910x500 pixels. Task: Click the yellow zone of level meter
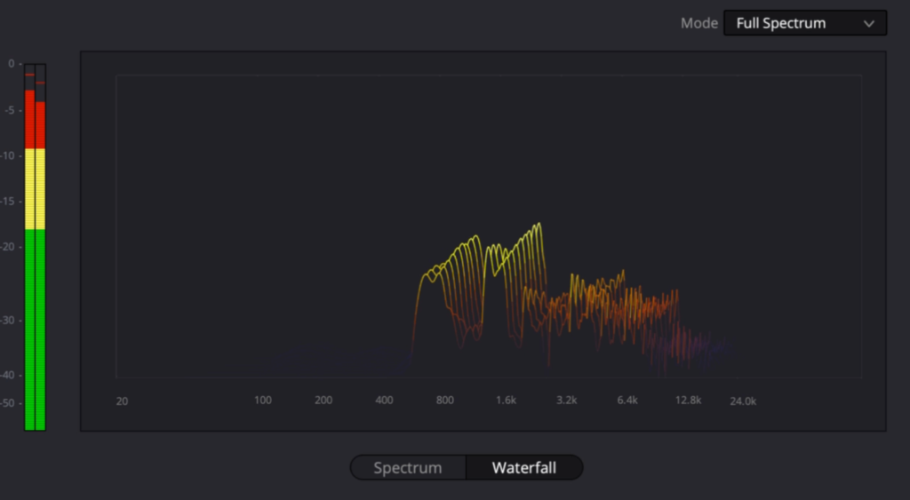(35, 189)
